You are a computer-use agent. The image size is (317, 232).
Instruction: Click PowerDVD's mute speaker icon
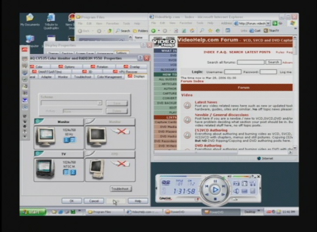tap(229, 176)
